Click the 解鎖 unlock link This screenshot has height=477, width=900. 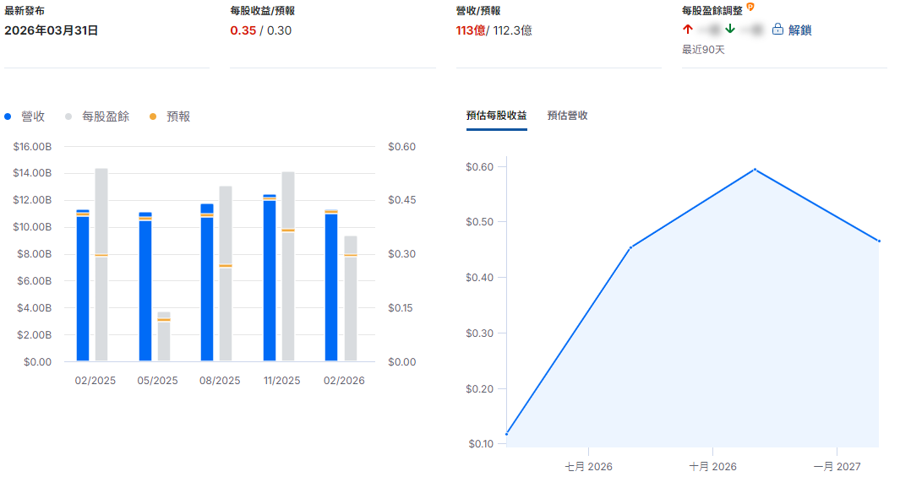coord(799,30)
